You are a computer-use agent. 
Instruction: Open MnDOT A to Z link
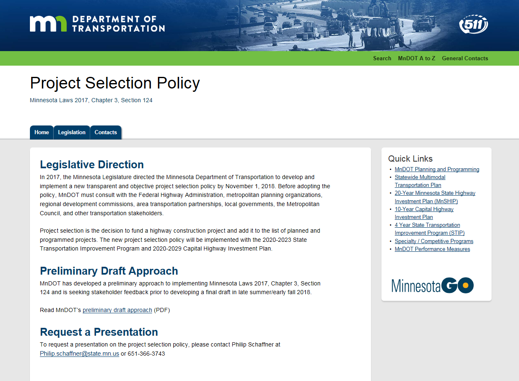pos(416,59)
